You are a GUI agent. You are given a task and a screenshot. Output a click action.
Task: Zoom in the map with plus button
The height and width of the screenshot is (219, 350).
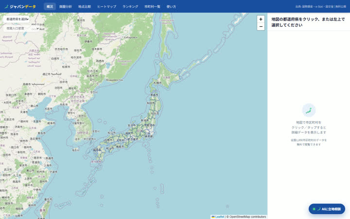click(x=261, y=19)
